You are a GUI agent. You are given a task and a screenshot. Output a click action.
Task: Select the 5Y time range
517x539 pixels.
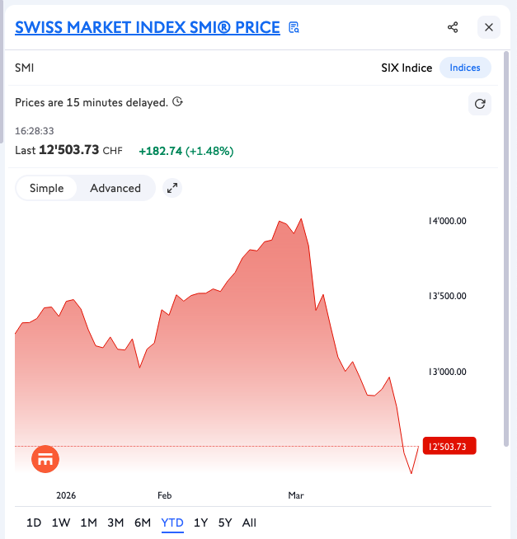point(225,523)
